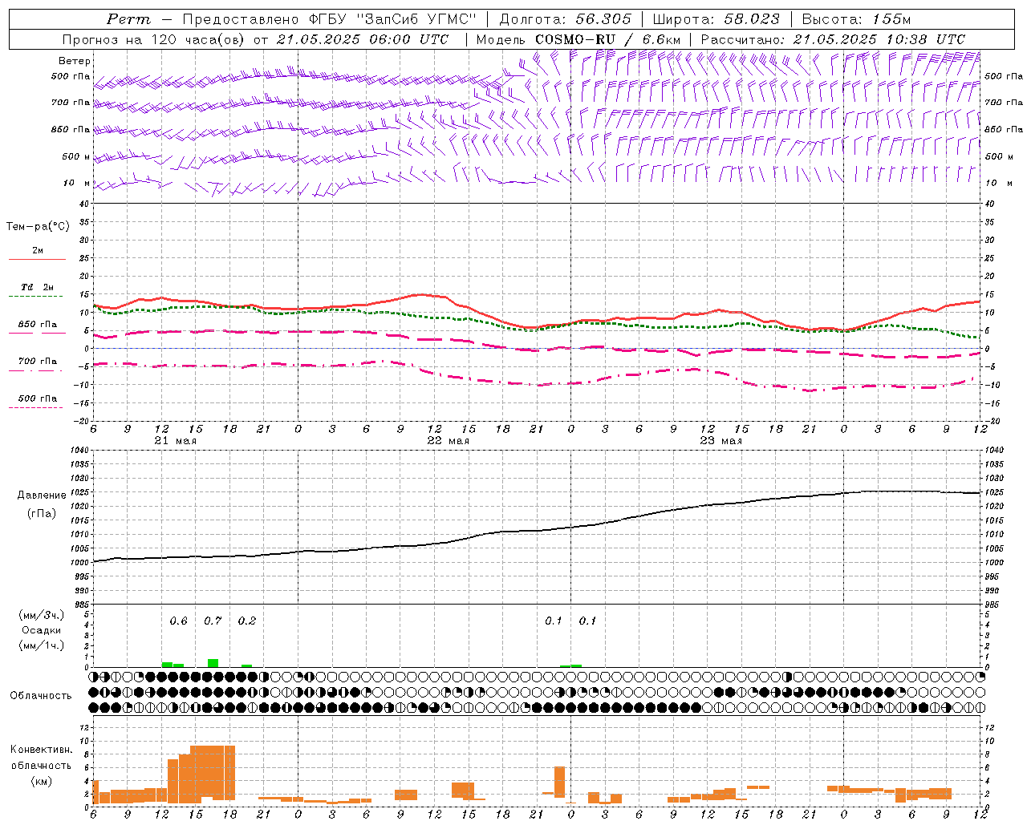The height and width of the screenshot is (821, 1027).
Task: Click the 500 гПа label in the temperature legend
Action: click(x=38, y=398)
